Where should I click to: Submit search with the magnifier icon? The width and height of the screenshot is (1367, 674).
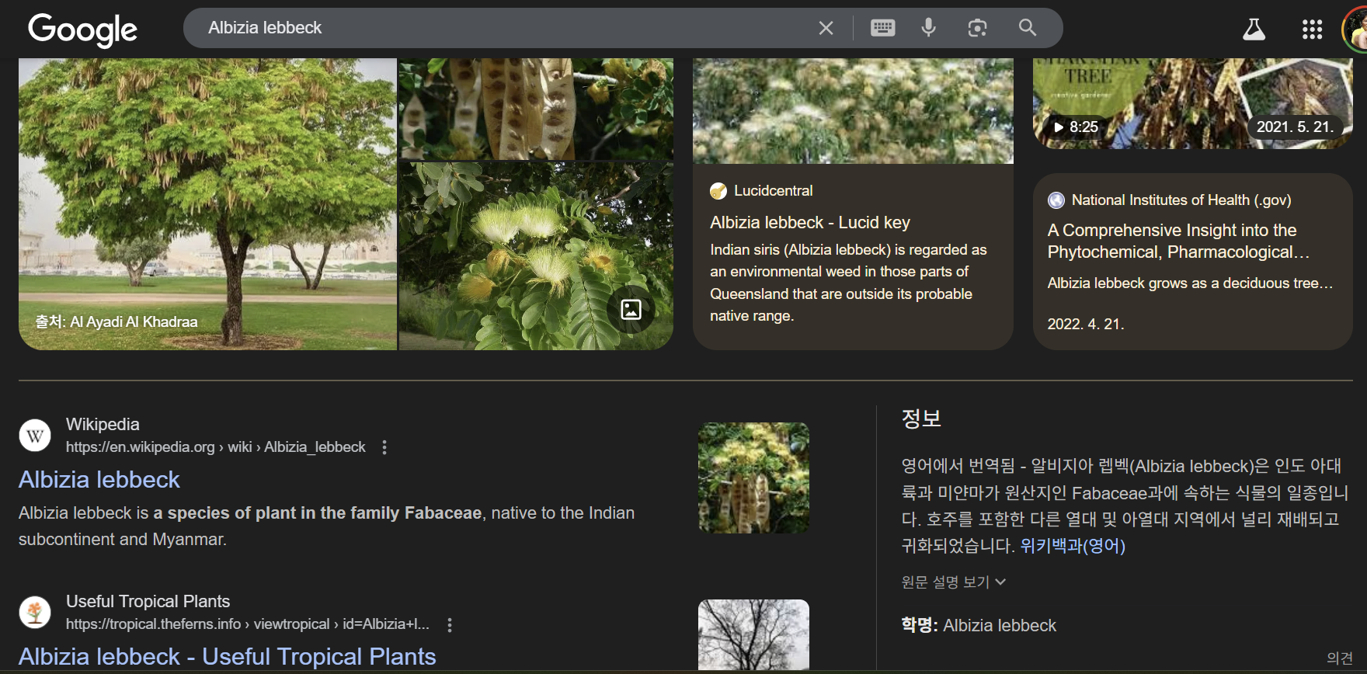(x=1028, y=28)
